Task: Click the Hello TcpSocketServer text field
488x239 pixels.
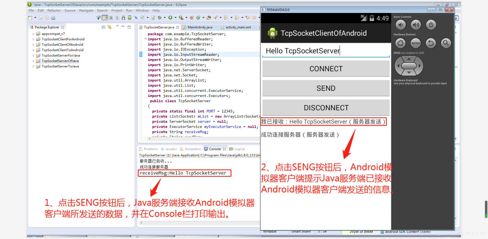Action: (326, 51)
